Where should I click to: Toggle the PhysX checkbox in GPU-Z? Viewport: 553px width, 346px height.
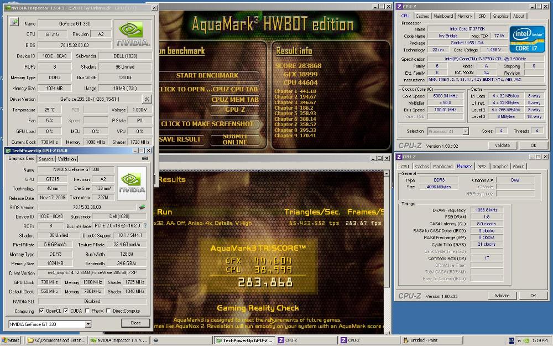click(x=87, y=311)
